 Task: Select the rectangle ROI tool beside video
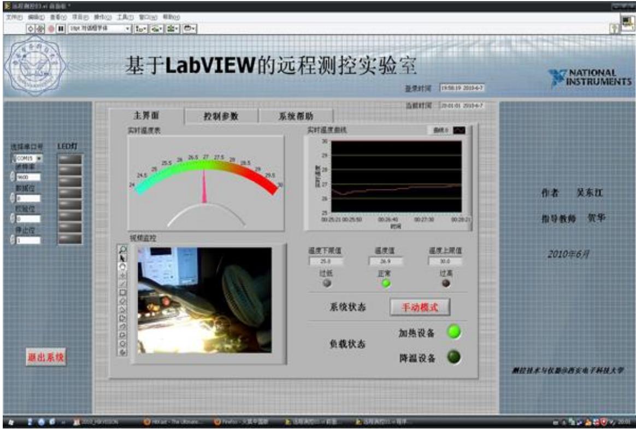[122, 291]
